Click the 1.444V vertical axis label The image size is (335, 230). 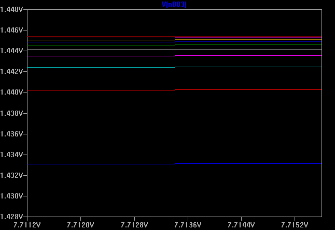[x=11, y=51]
